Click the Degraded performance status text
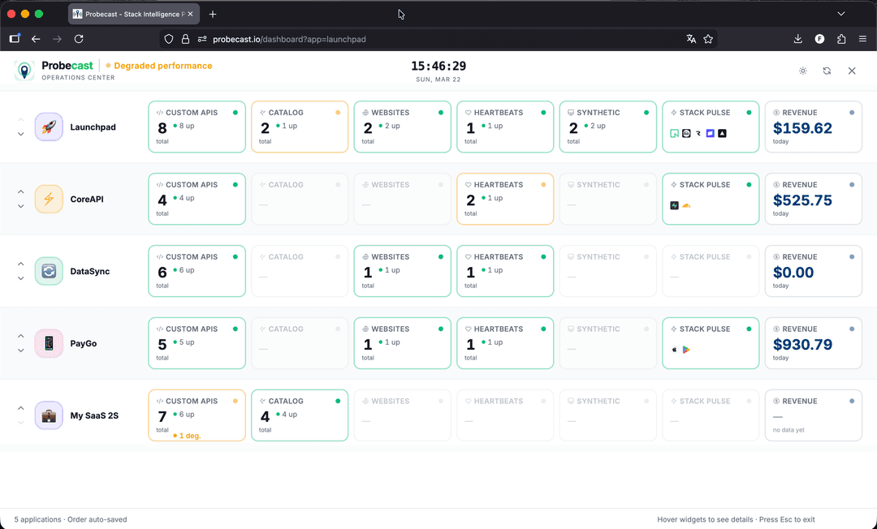This screenshot has height=529, width=877. (x=164, y=65)
